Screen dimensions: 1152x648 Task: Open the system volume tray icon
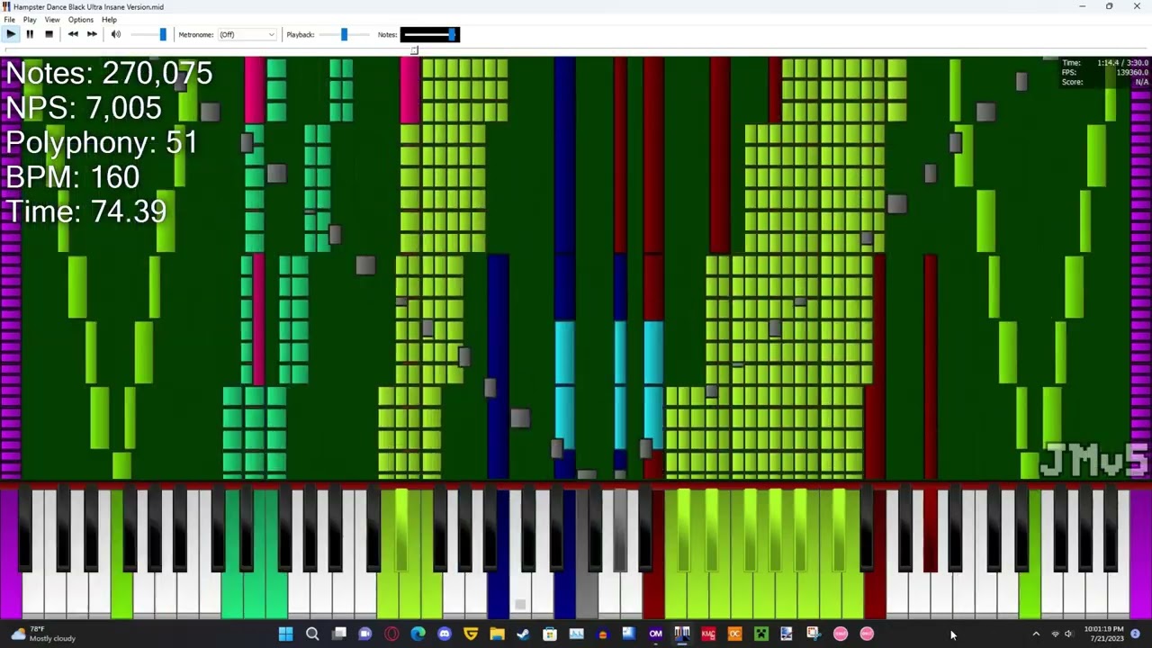[1068, 634]
